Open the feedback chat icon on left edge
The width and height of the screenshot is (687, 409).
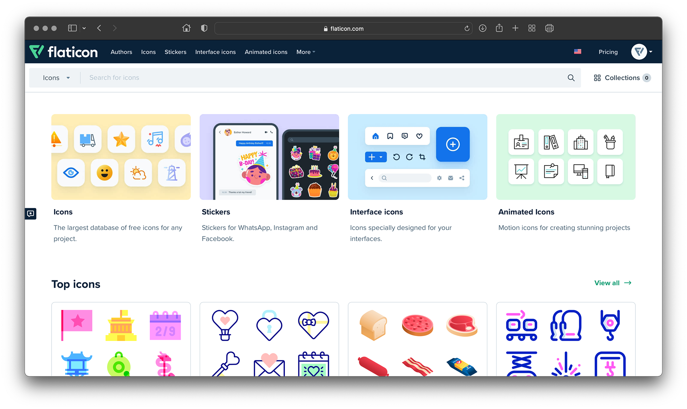[31, 213]
